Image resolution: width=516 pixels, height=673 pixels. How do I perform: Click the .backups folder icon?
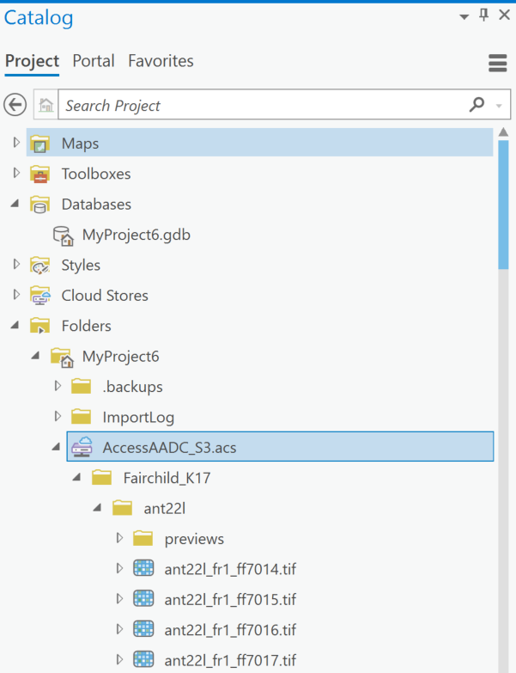click(81, 387)
